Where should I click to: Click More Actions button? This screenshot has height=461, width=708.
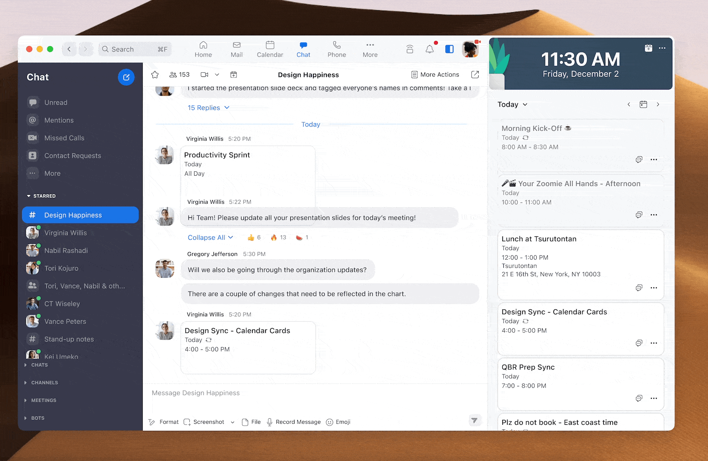[435, 75]
